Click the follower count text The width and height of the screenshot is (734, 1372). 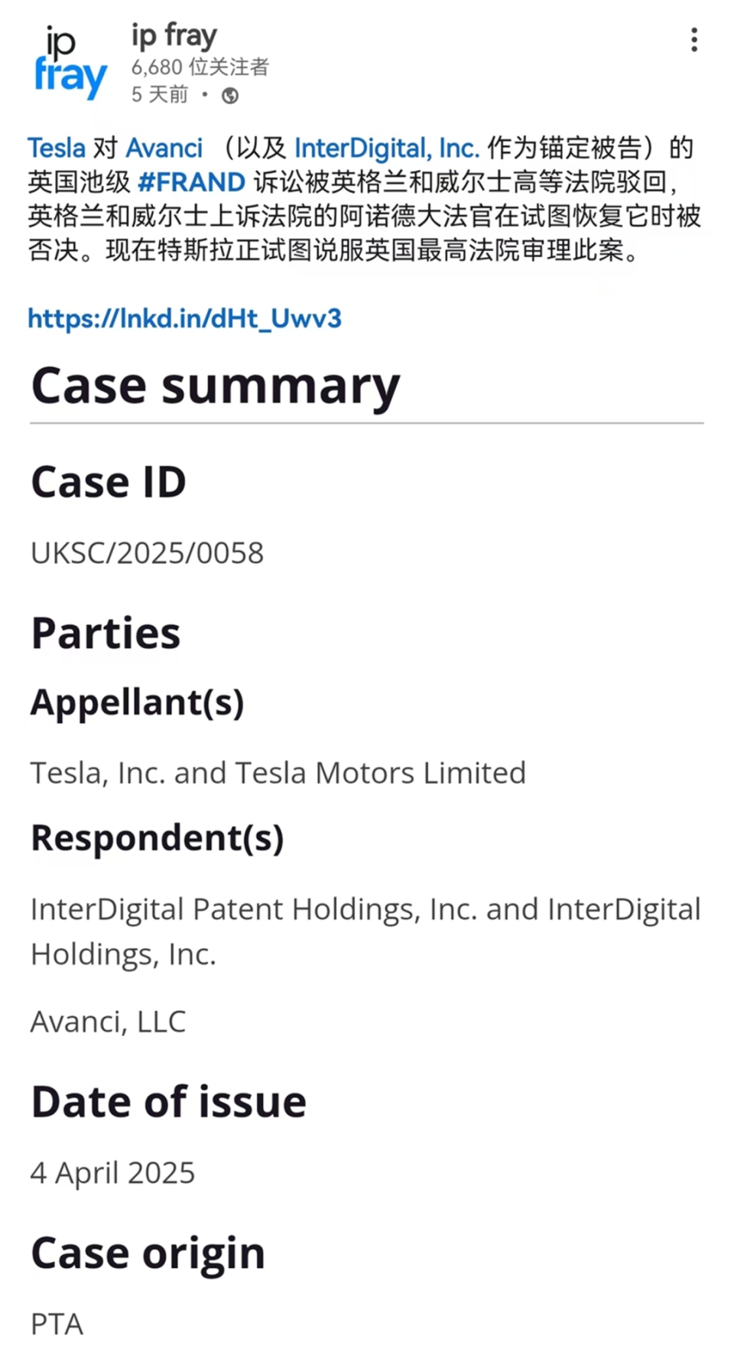pos(200,67)
